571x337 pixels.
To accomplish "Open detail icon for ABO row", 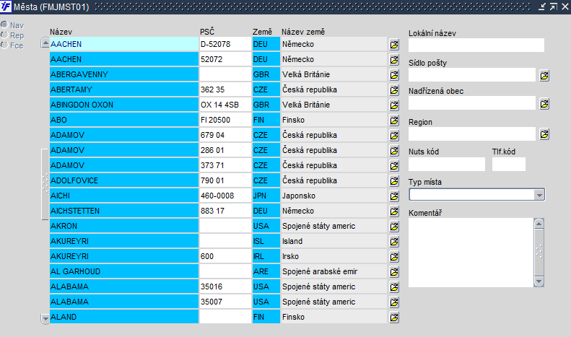I will click(394, 121).
